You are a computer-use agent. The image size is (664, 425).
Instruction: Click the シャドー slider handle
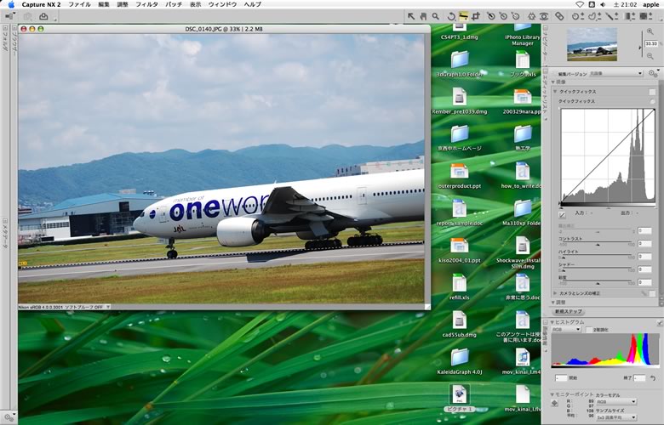(x=563, y=270)
